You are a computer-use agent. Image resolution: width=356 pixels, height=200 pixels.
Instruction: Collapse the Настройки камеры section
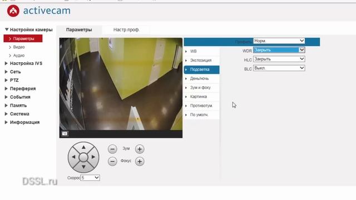(x=28, y=29)
